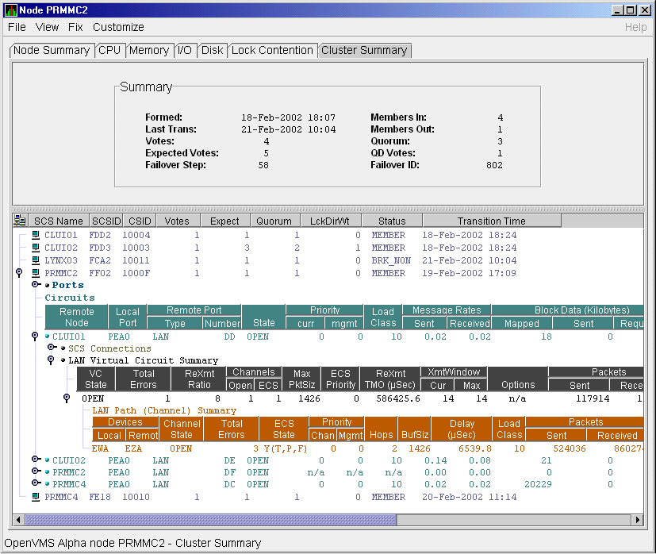Open the View menu
Image resolution: width=656 pixels, height=554 pixels.
47,27
